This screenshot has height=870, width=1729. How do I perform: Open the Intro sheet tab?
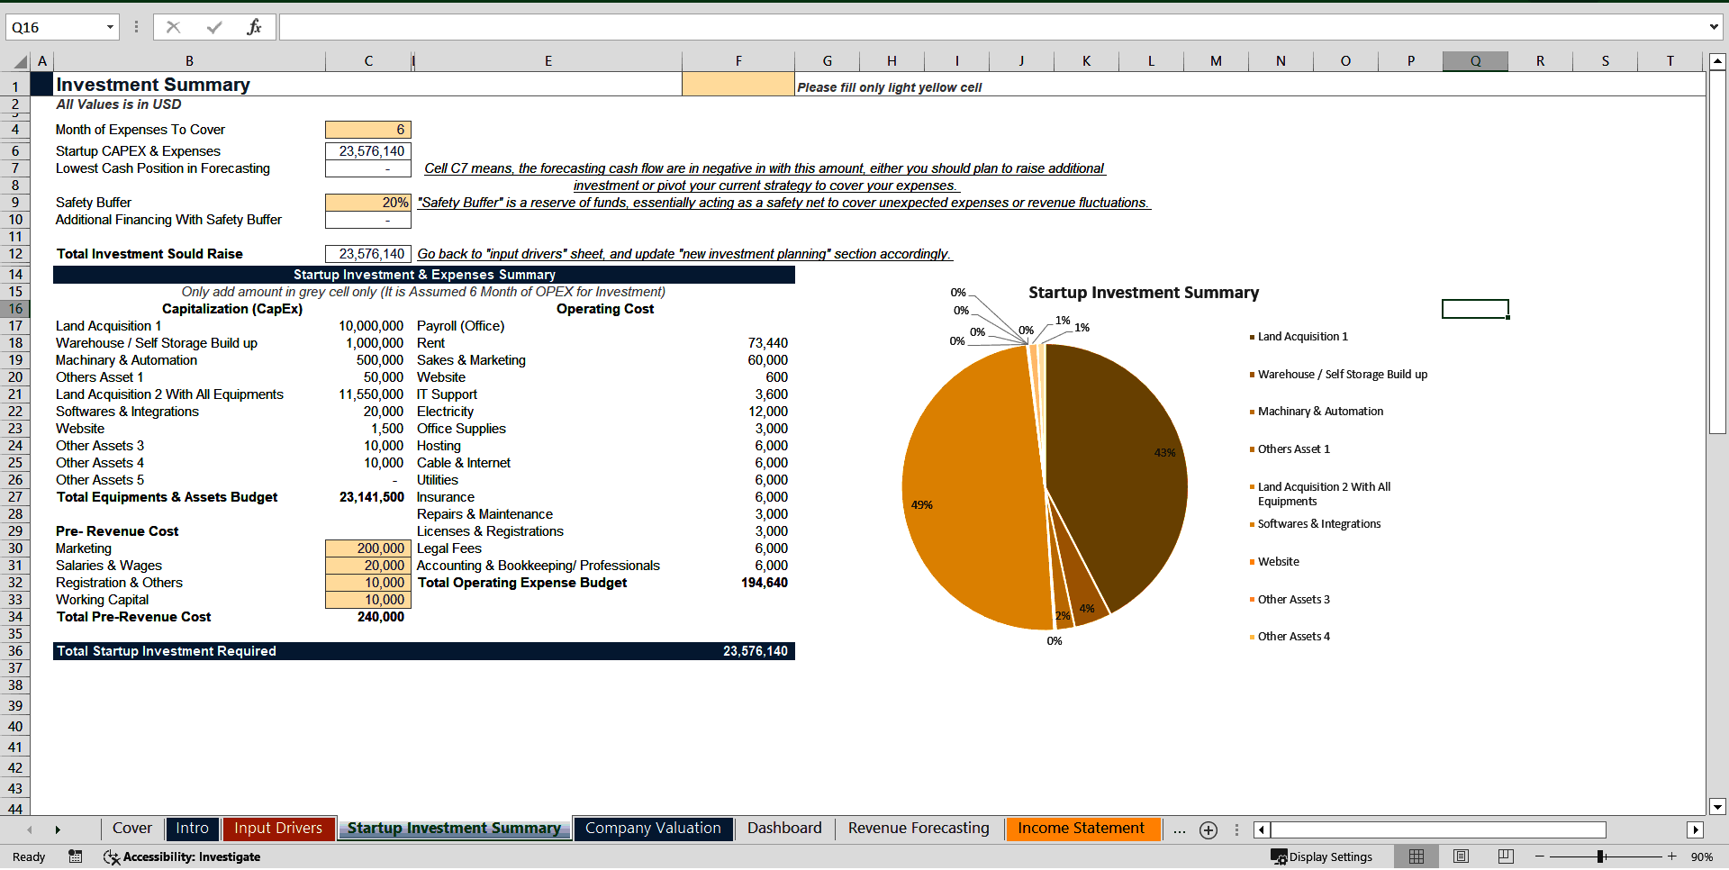tap(192, 829)
